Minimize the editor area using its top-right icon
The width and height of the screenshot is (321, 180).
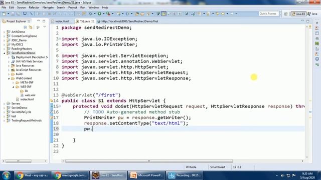point(302,21)
